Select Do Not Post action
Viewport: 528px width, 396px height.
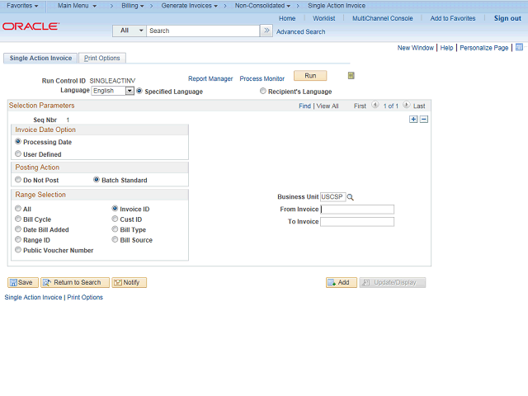[18, 180]
